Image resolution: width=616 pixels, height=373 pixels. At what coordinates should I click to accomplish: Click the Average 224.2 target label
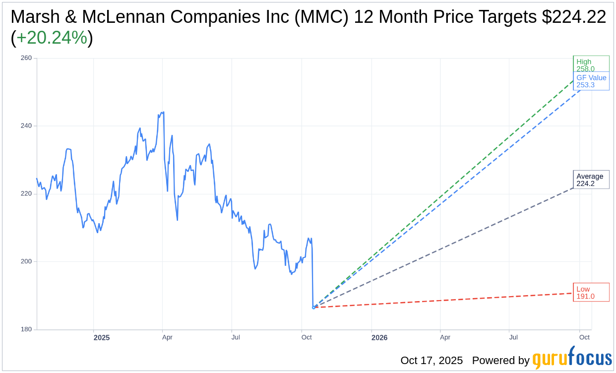click(591, 180)
